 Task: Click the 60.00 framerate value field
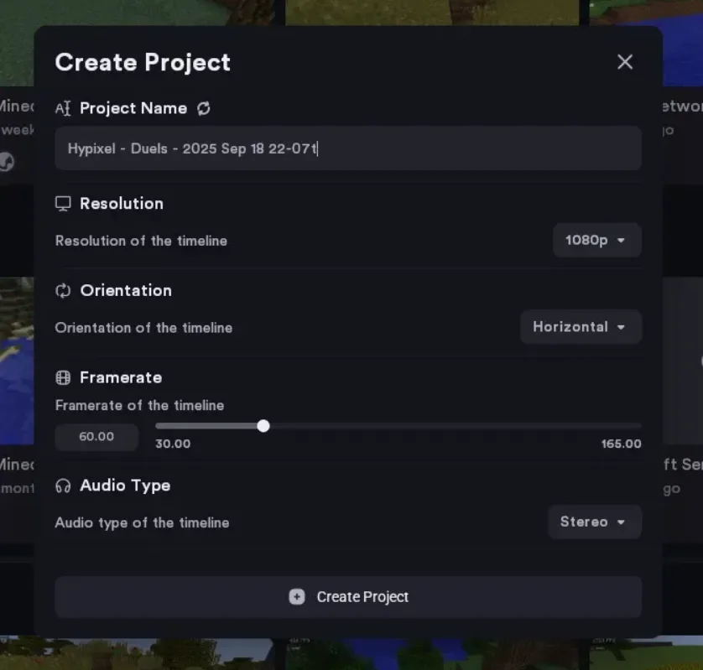click(96, 437)
